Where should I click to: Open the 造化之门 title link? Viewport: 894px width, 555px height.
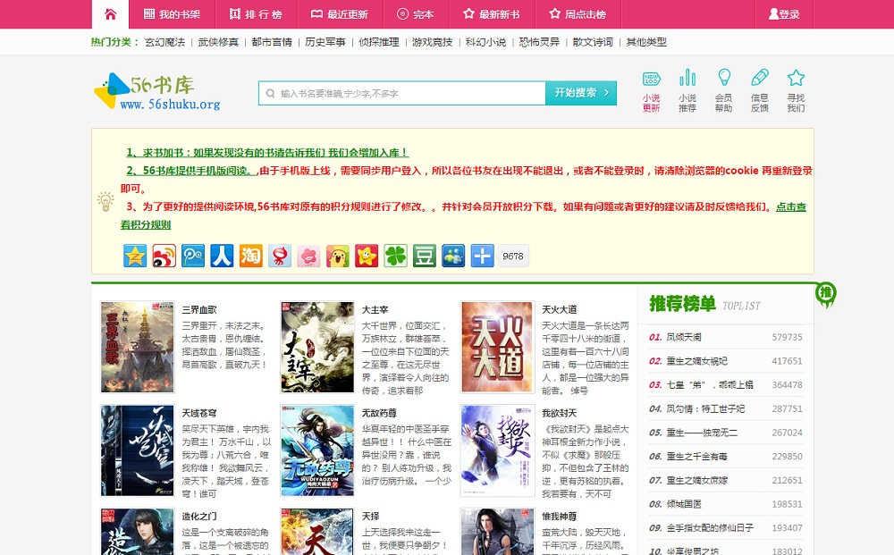point(199,517)
